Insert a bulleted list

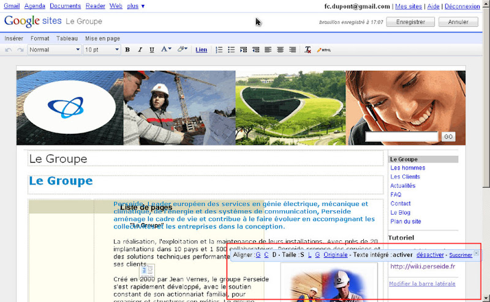click(x=232, y=50)
